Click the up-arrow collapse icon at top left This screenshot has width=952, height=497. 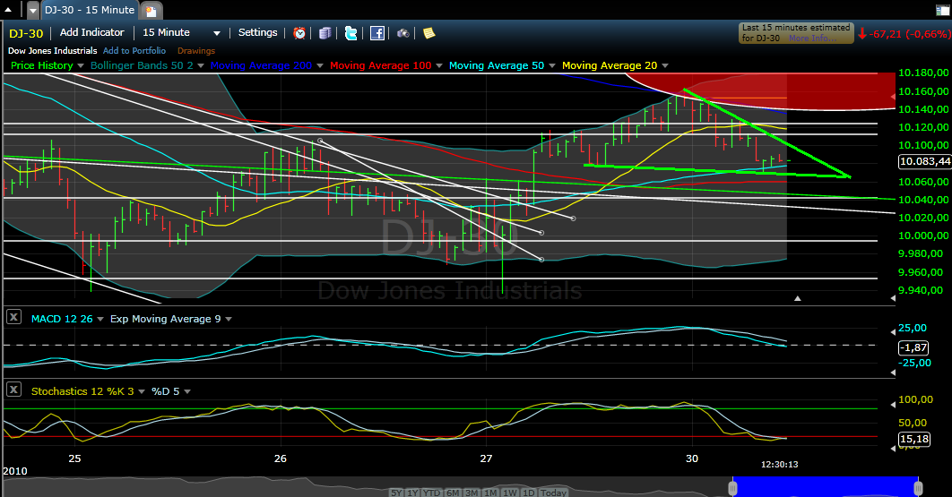(8, 10)
